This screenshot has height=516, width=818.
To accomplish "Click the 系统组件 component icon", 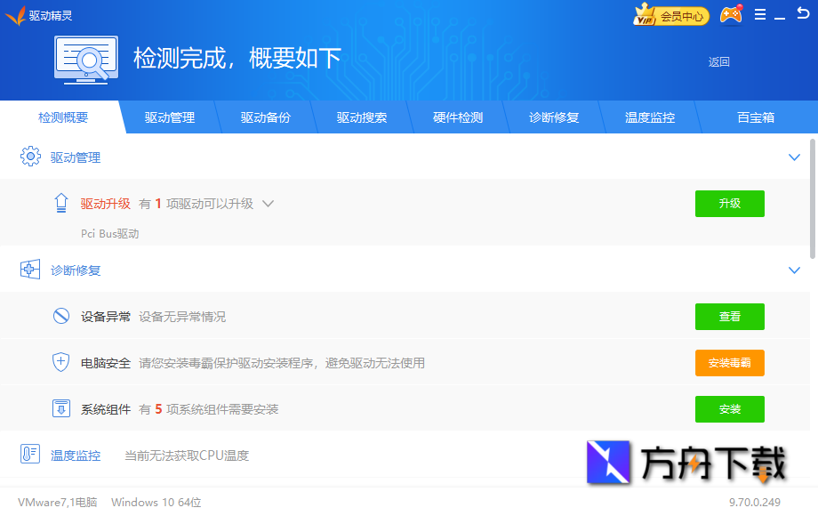I will (x=60, y=408).
